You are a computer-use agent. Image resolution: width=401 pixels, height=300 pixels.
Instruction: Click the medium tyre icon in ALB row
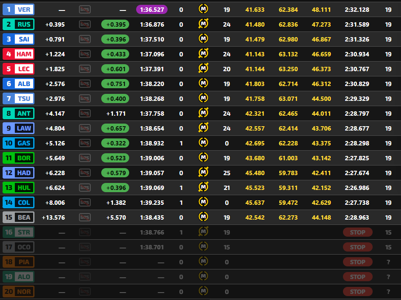point(203,83)
